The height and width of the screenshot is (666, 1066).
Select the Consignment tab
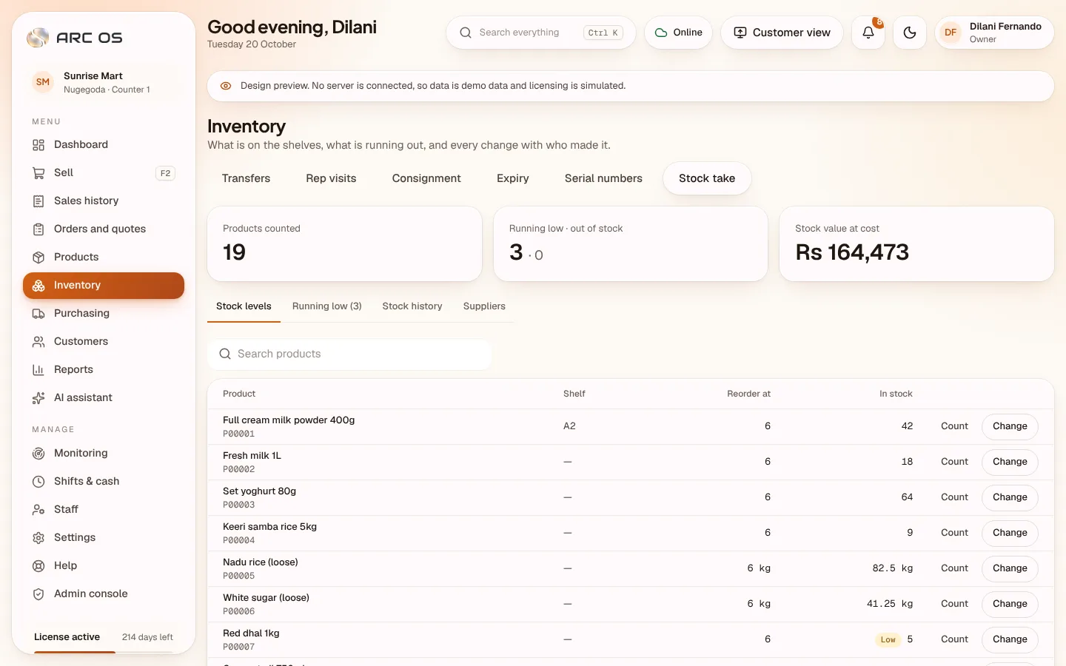[x=426, y=178]
